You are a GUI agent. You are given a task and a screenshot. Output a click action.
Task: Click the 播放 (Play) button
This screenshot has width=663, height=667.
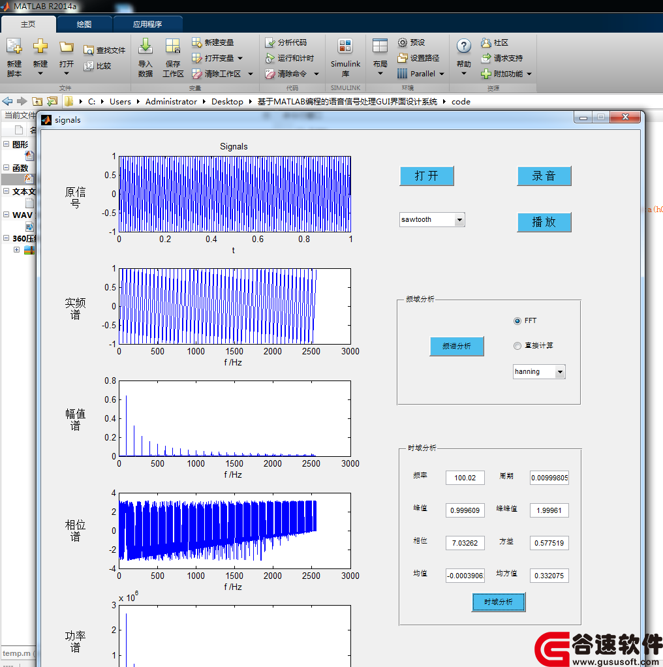(x=544, y=222)
